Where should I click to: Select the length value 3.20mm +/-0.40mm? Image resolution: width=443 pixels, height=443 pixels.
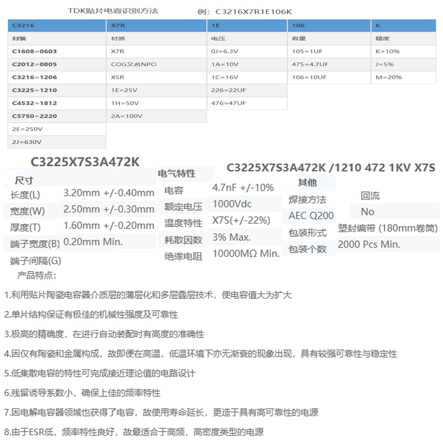point(109,193)
